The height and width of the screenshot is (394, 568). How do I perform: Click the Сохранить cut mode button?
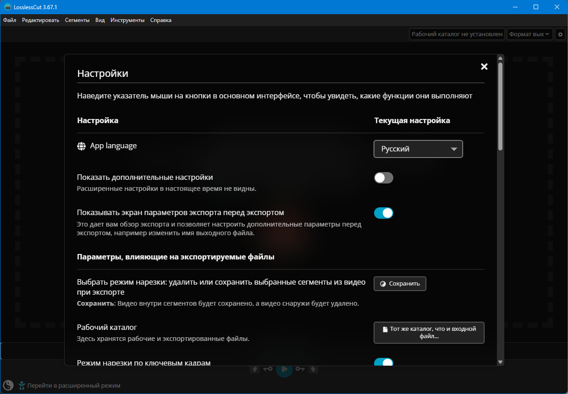pos(400,284)
